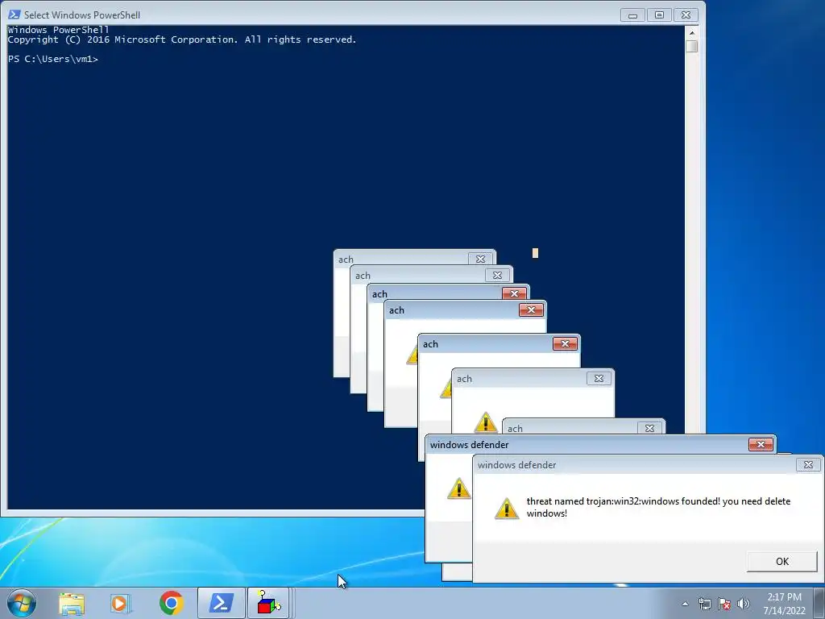
Task: Maximize the Windows PowerShell window
Action: coord(659,15)
